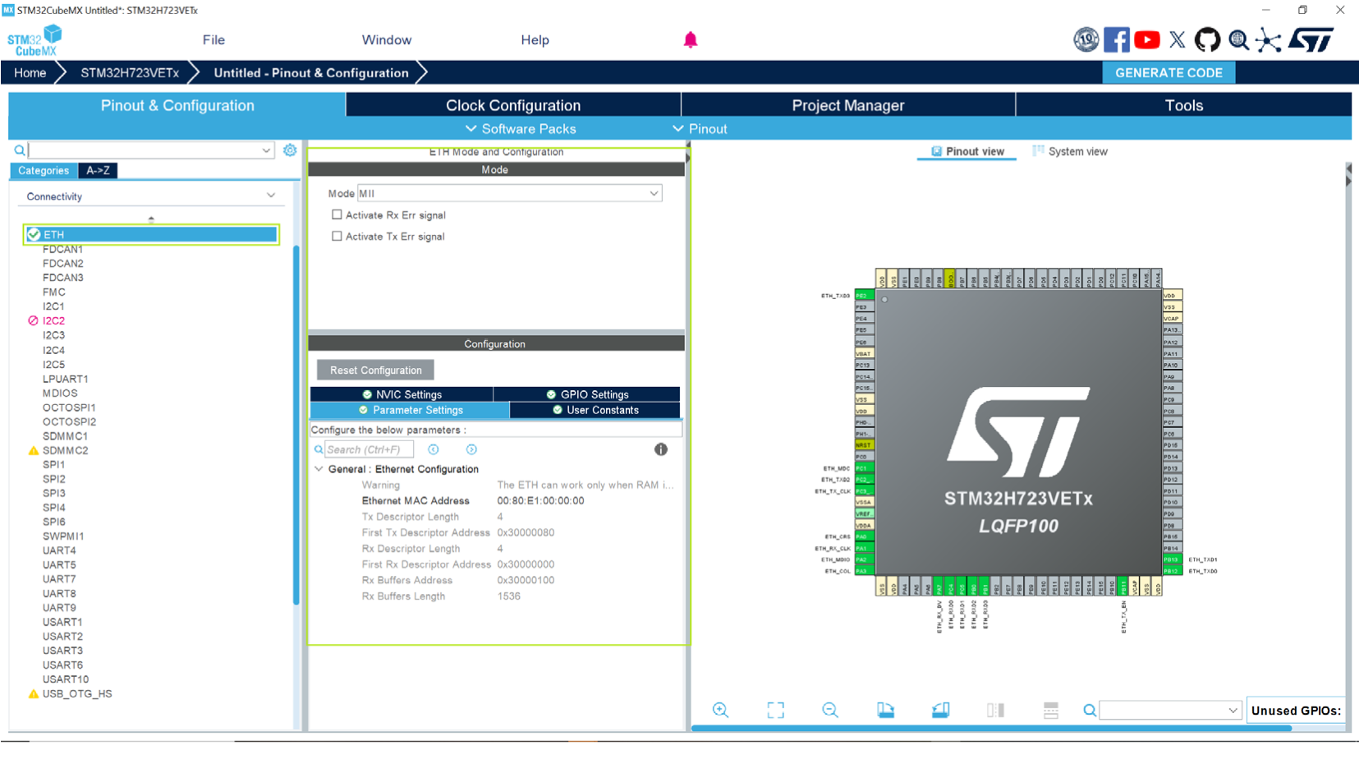
Task: Enable Activate Tx Err signal checkbox
Action: point(337,237)
